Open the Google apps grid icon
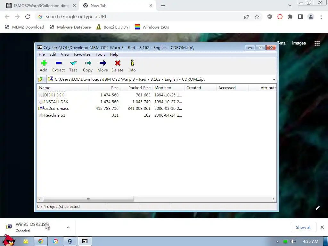 [317, 43]
